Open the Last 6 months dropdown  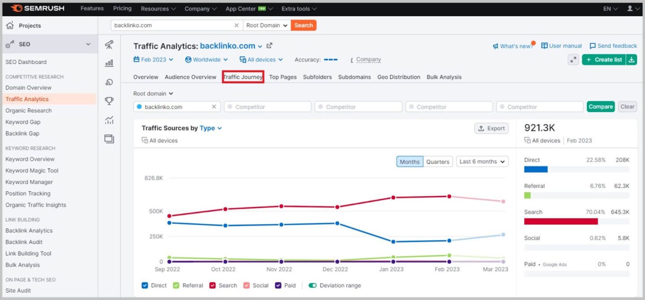coord(482,161)
